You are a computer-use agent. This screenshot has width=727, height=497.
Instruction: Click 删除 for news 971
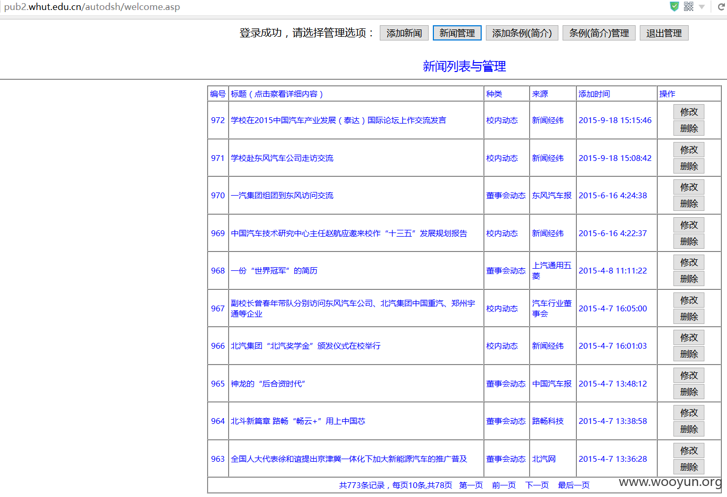(689, 166)
